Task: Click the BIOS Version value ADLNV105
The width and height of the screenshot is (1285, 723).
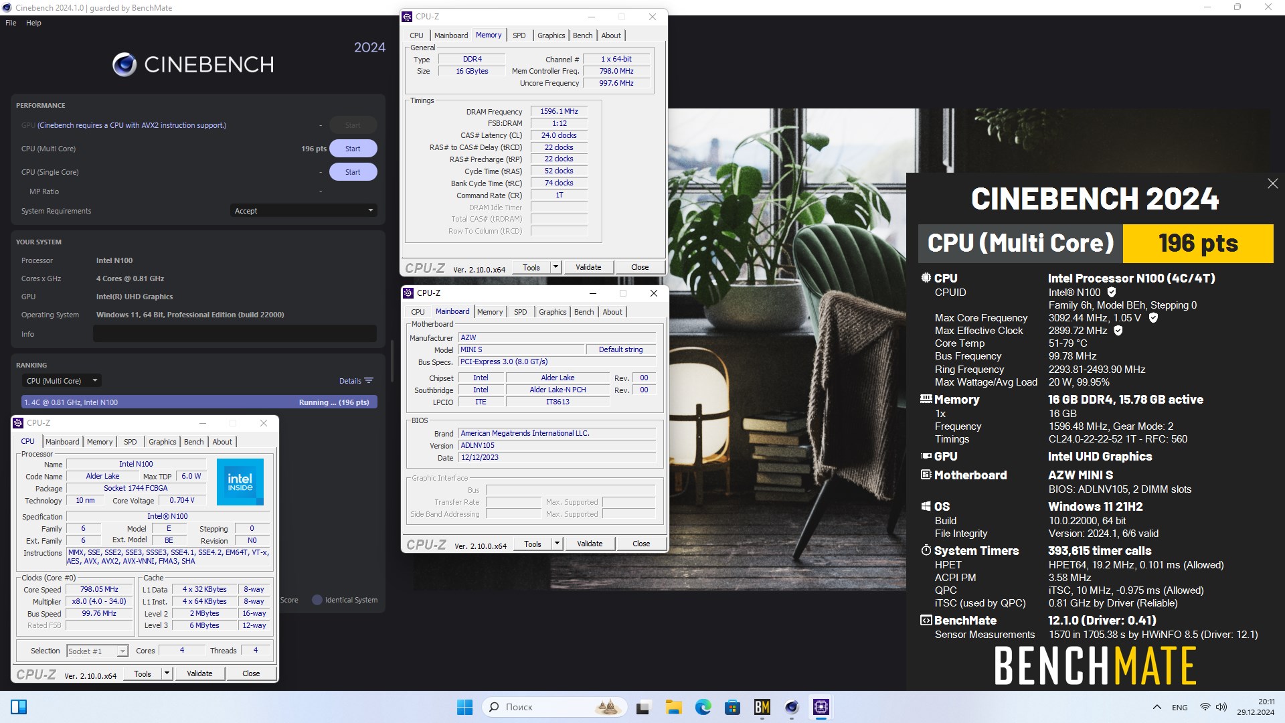Action: [x=557, y=446]
